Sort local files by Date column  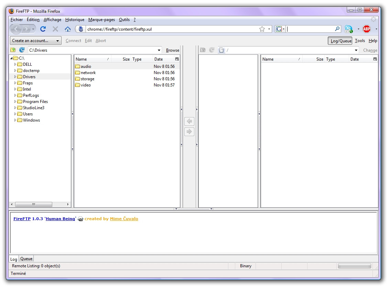coord(164,59)
